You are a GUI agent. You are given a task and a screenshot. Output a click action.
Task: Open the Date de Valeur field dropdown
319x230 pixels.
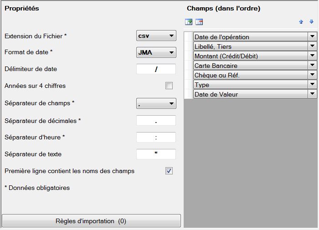(x=312, y=94)
